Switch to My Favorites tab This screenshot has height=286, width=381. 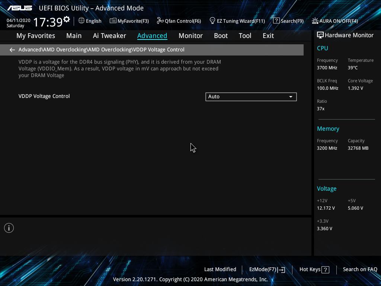[x=36, y=36]
